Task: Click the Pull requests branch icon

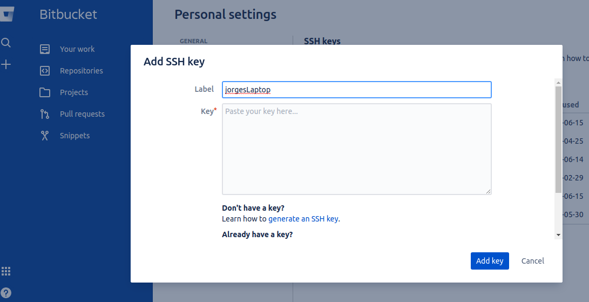Action: click(x=45, y=114)
